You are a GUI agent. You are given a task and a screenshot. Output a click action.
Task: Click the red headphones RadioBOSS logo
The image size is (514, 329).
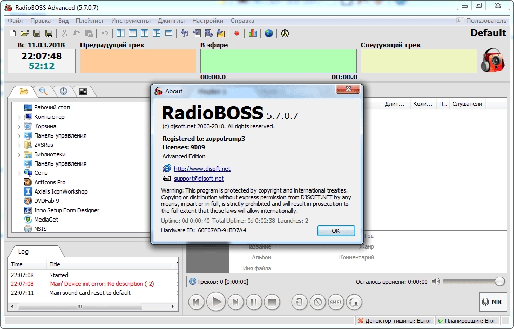(493, 60)
